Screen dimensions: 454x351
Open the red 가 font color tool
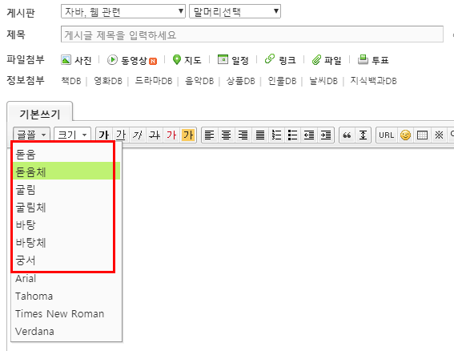(x=171, y=135)
